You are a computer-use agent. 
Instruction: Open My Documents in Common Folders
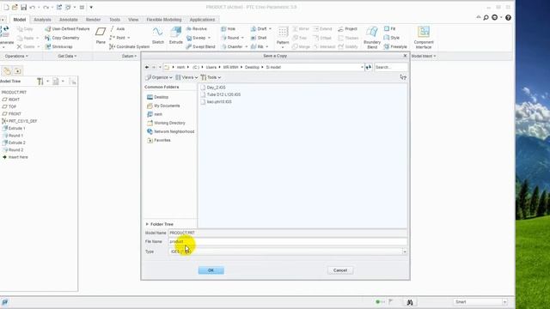point(163,106)
